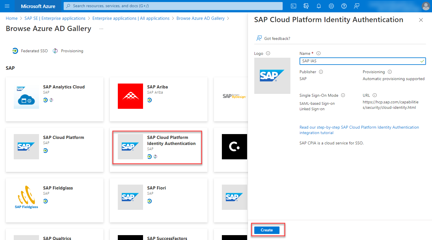Click the red SAP Ariba logo
This screenshot has height=240, width=432.
coord(130,96)
